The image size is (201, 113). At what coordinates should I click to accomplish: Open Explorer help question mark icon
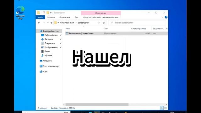[166, 17]
